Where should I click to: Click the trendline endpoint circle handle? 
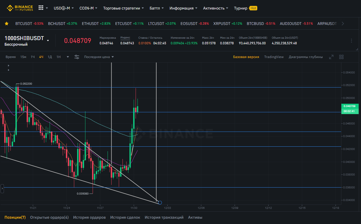[160, 203]
